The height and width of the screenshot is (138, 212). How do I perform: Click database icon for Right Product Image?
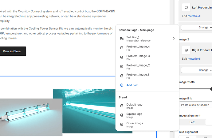(x=186, y=50)
